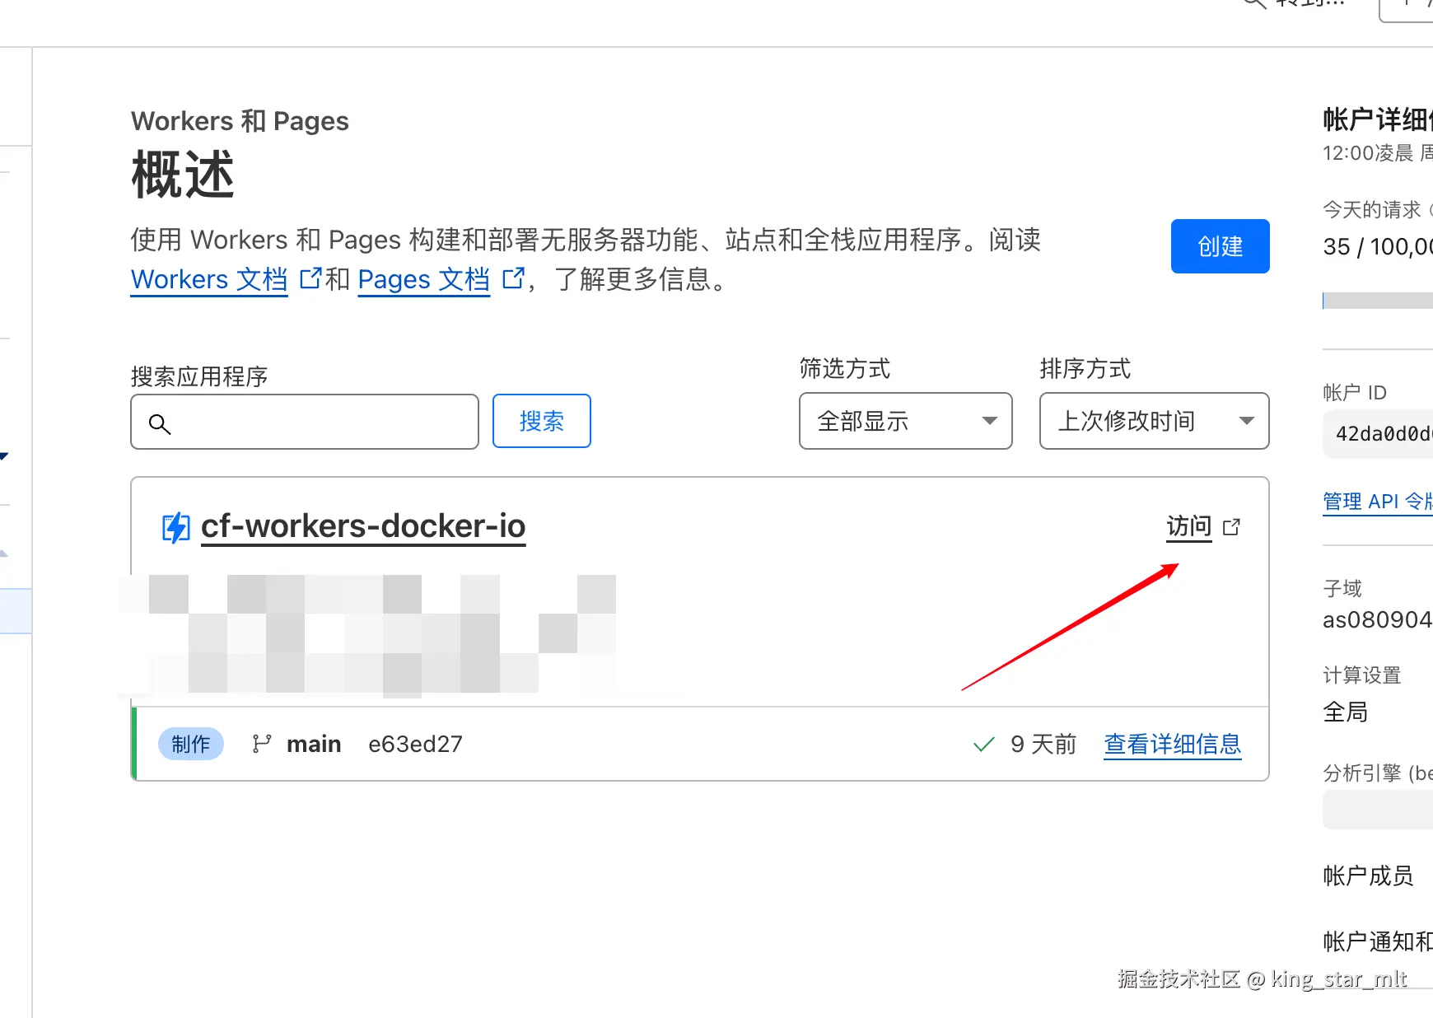Click the Workers 和 Pages breadcrumb heading
The height and width of the screenshot is (1018, 1433).
(240, 121)
